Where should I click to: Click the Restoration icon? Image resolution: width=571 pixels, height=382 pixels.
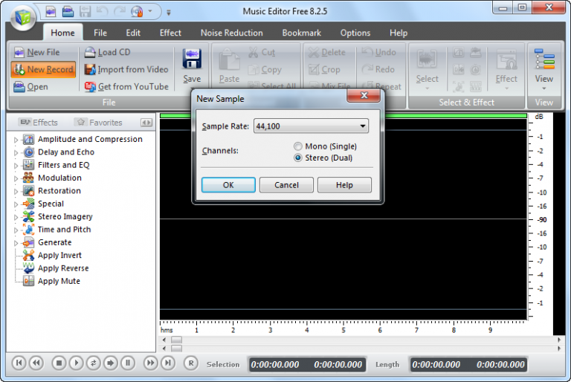(x=28, y=191)
